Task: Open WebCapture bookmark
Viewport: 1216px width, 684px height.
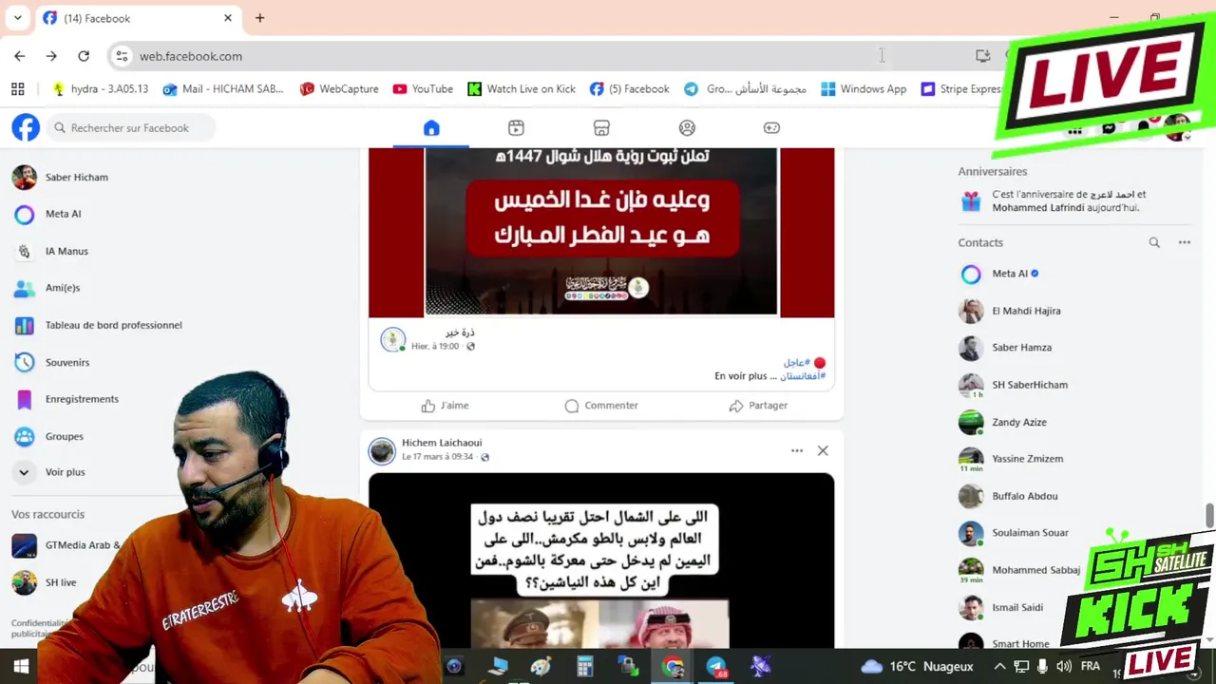Action: click(x=339, y=88)
